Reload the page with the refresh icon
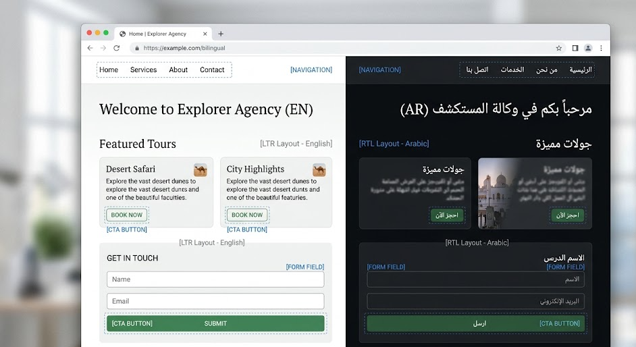This screenshot has height=347, width=636. (x=117, y=48)
